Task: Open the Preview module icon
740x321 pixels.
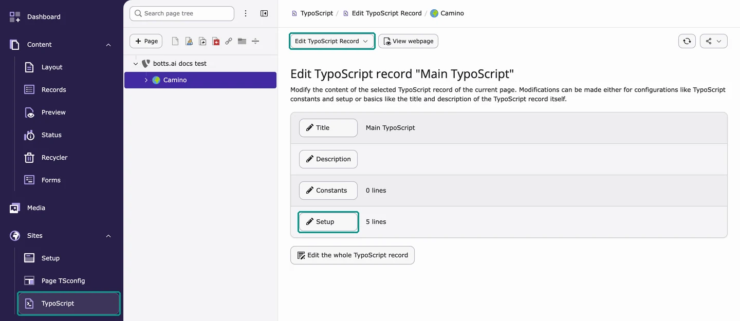Action: 29,112
